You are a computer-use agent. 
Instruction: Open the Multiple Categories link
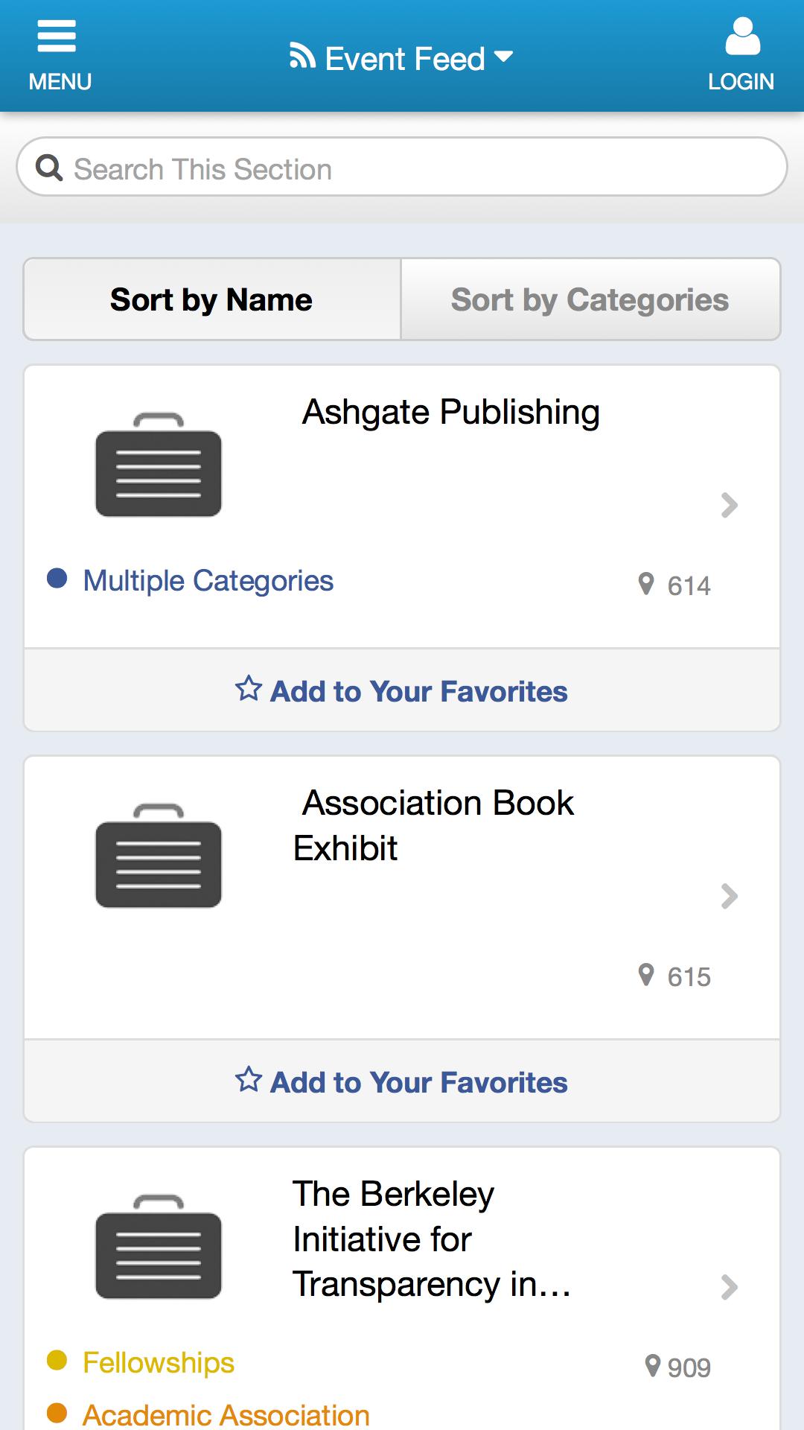click(x=208, y=581)
